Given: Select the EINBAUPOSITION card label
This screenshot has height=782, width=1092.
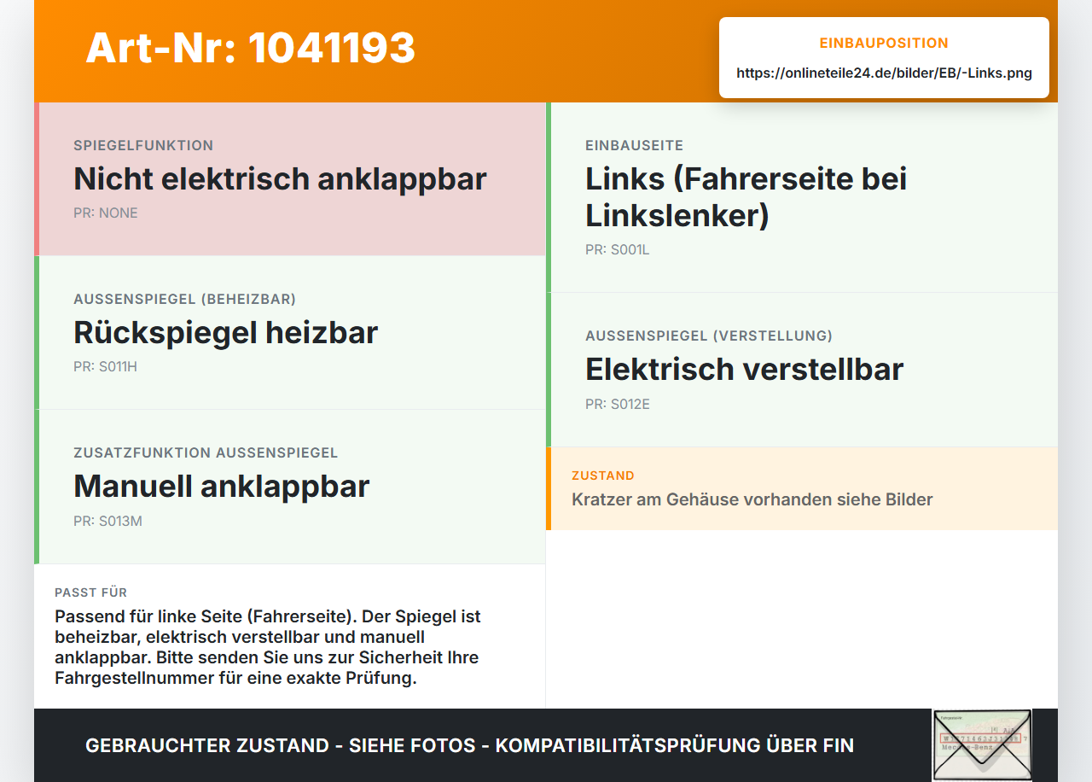Looking at the screenshot, I should (884, 43).
